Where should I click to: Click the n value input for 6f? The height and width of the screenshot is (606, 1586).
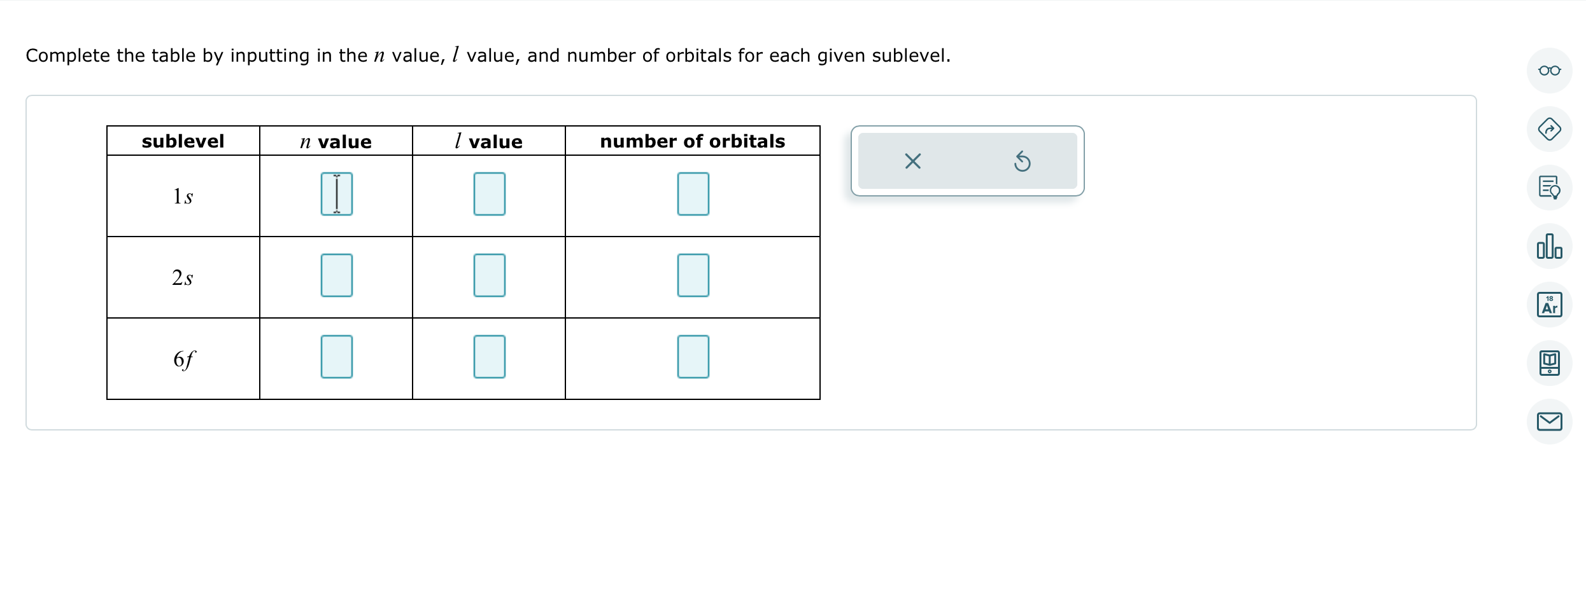336,356
